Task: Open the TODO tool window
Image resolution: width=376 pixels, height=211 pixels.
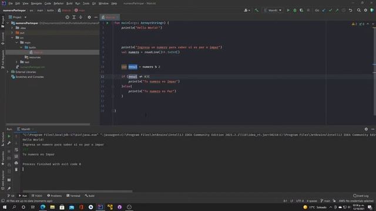Action: (x=36, y=196)
